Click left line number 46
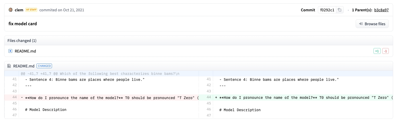The image size is (397, 123). 14,110
